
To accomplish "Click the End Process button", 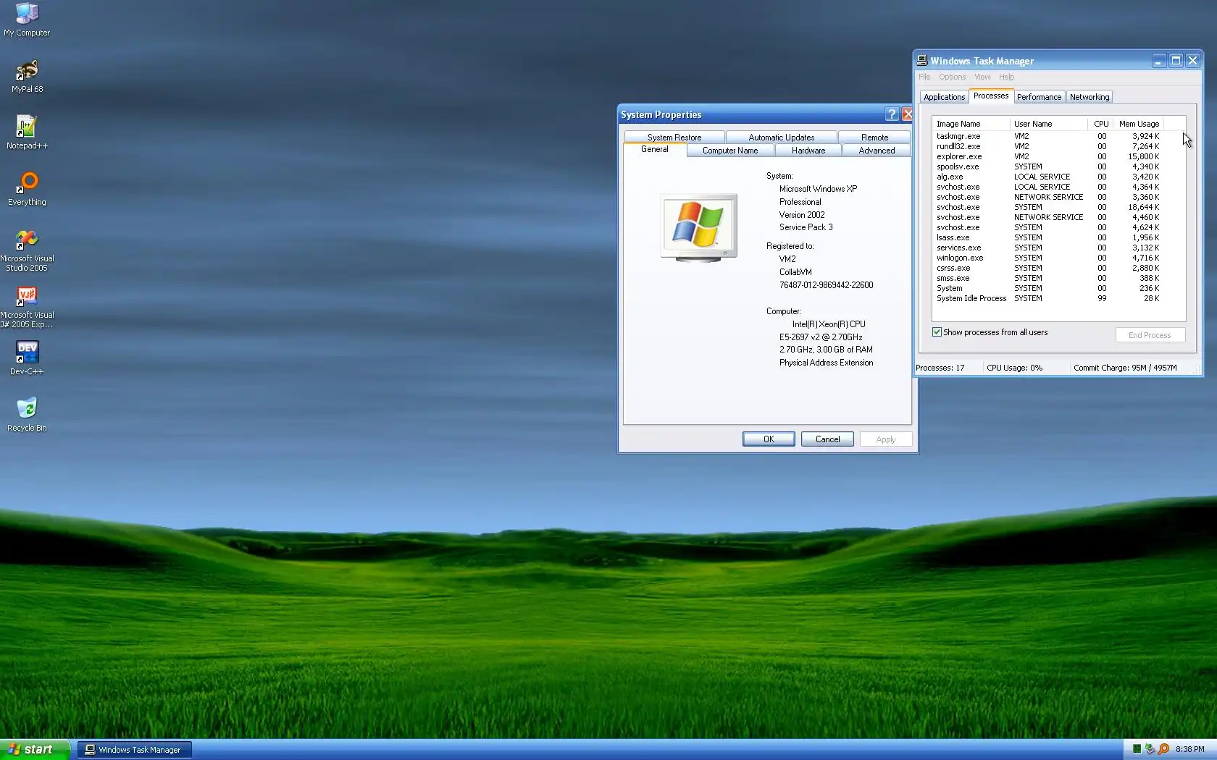I will click(1150, 335).
